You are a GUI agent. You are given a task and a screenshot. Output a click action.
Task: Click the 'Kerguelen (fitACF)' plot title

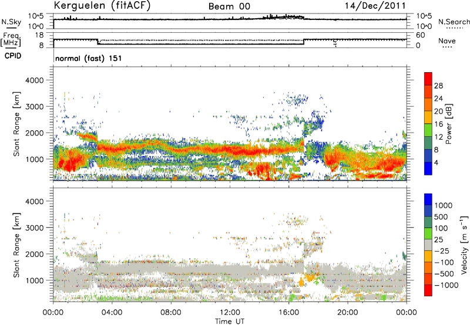coord(102,6)
